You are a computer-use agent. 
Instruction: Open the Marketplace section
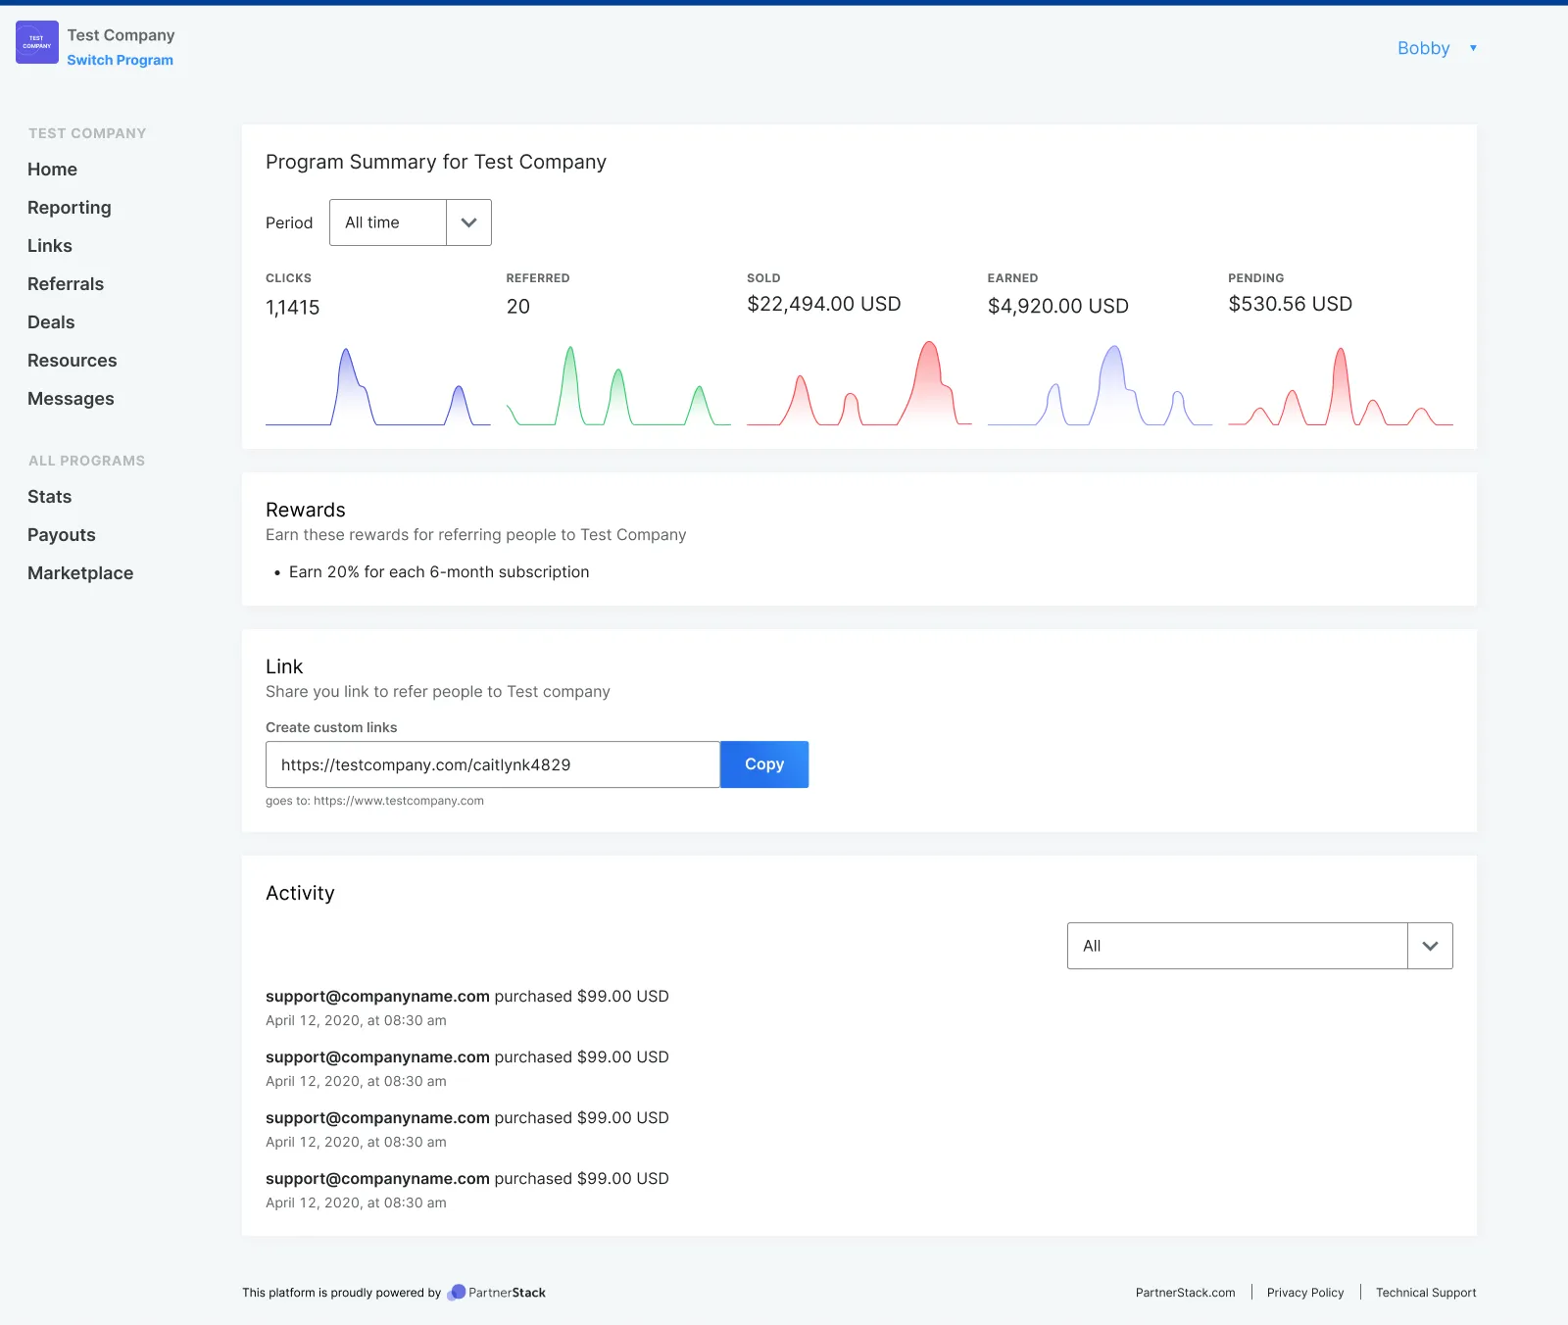click(80, 573)
